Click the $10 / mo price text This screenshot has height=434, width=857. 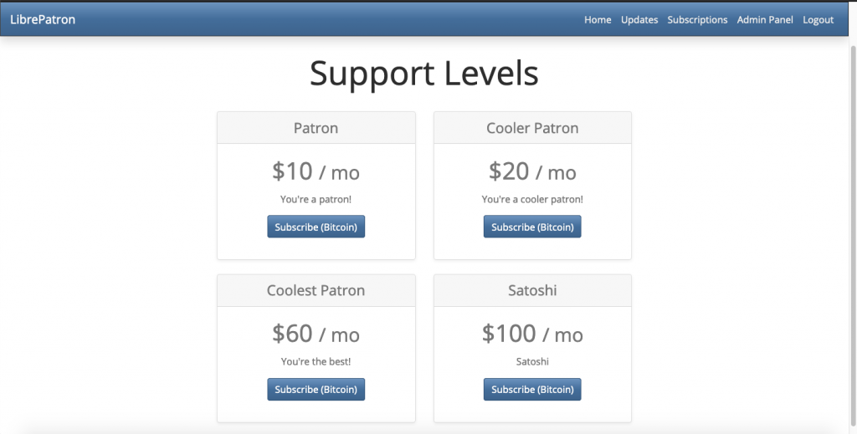coord(316,171)
